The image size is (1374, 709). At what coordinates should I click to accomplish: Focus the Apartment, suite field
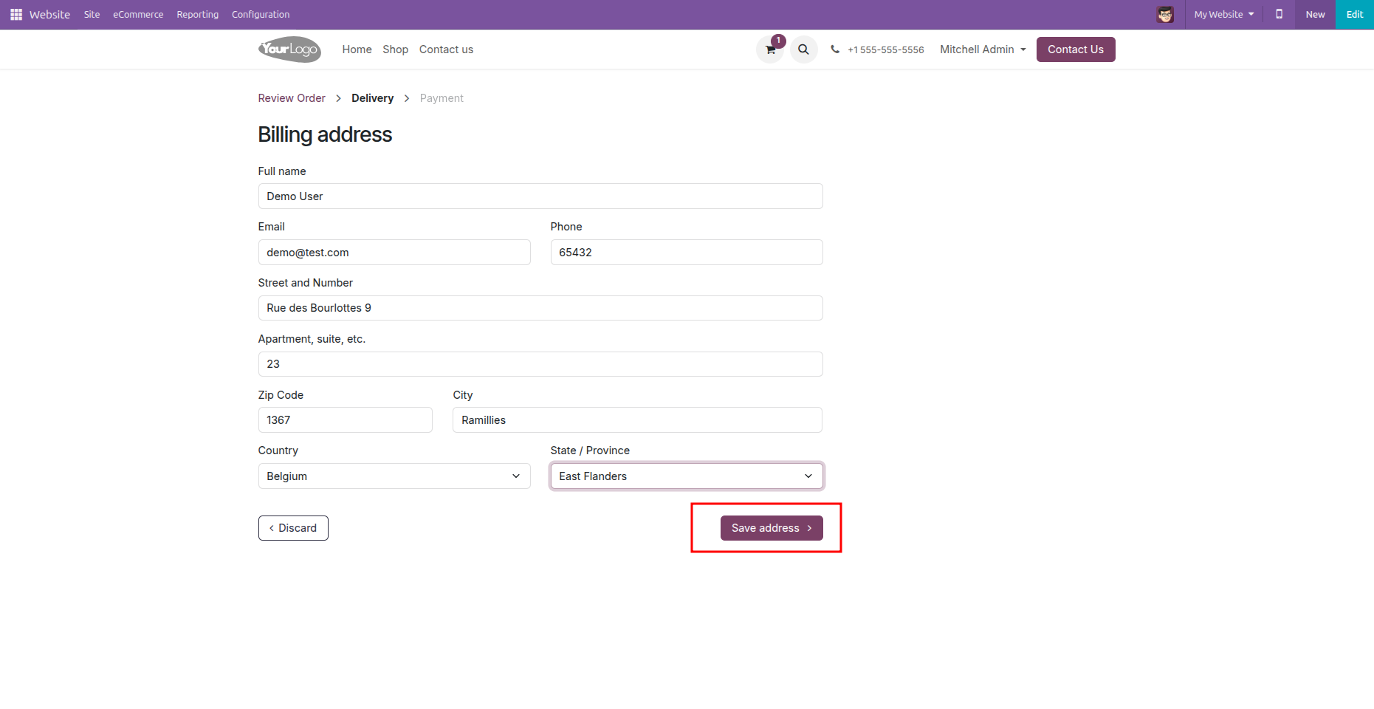[x=540, y=364]
